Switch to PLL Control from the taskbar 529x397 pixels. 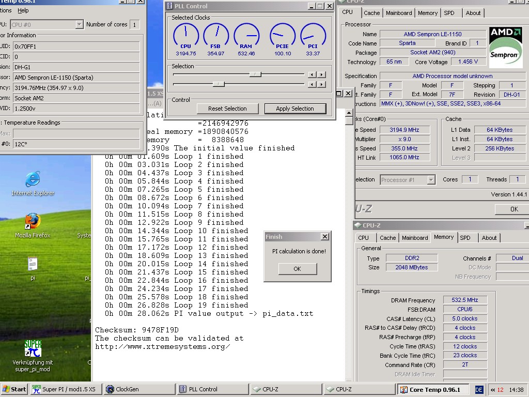(212, 389)
